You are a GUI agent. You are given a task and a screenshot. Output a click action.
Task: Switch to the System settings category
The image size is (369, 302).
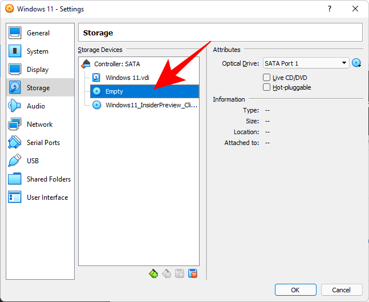[x=37, y=51]
